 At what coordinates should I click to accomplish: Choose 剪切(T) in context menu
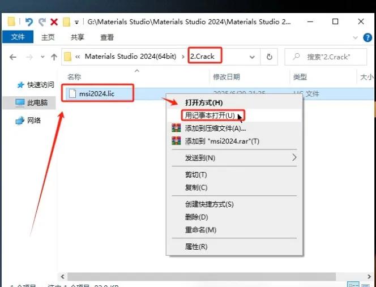click(x=196, y=175)
